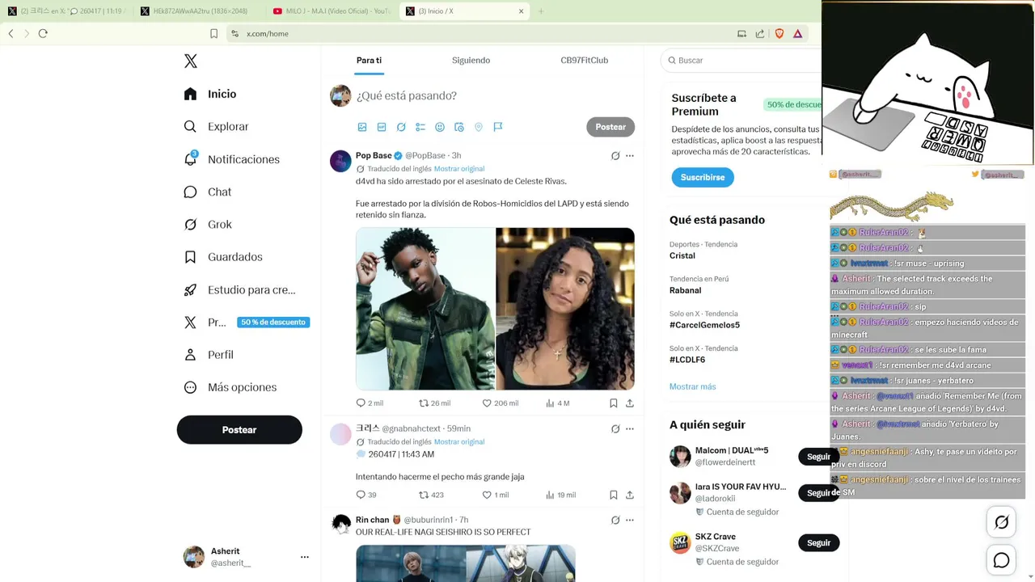Add a poll to the new post
The image size is (1035, 582).
tap(420, 127)
